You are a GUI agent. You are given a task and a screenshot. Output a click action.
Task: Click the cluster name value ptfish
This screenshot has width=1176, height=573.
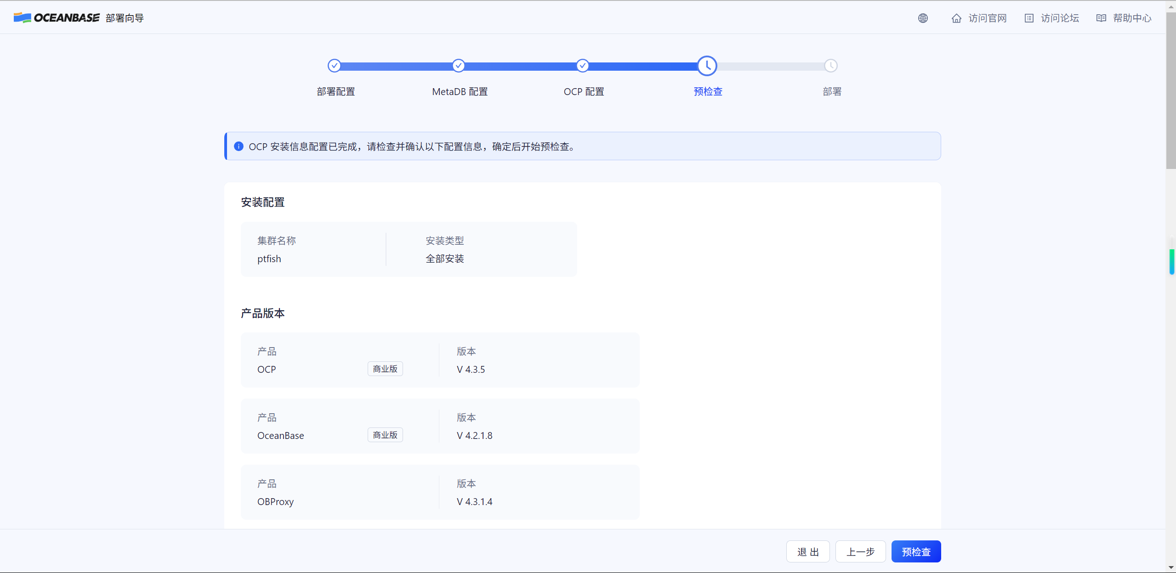click(x=269, y=258)
